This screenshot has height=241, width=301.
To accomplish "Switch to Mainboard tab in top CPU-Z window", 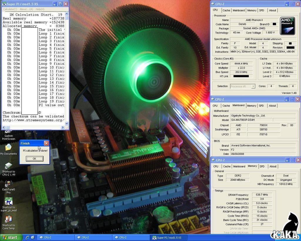I will click(x=239, y=10).
